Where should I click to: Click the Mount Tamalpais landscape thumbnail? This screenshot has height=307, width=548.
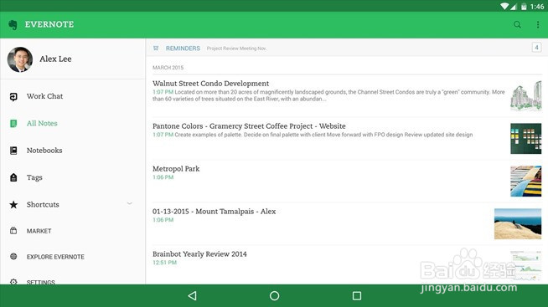coord(518,223)
